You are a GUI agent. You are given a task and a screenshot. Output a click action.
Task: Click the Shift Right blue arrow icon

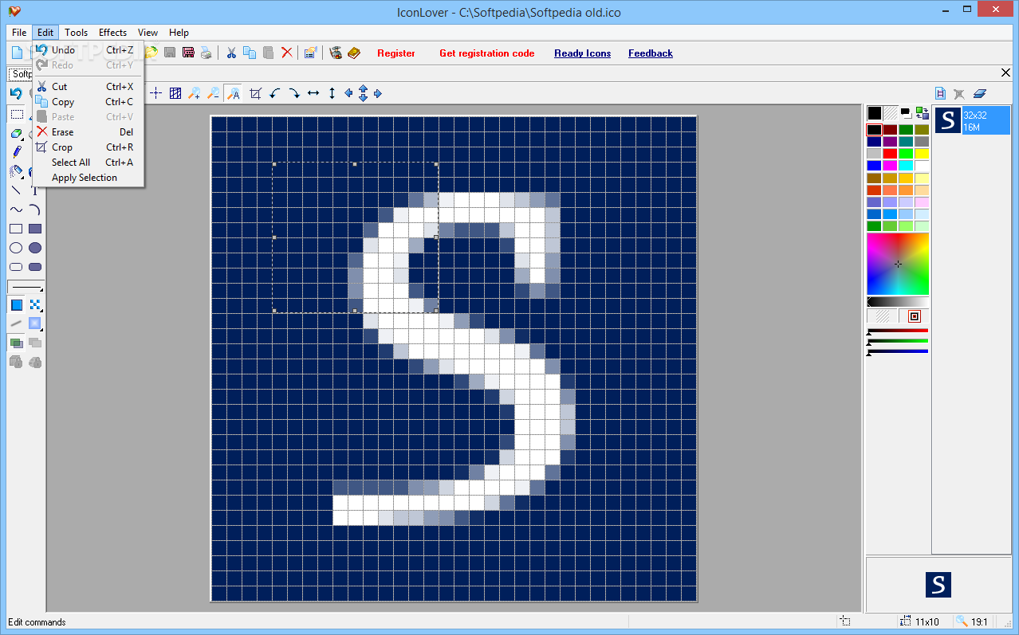pyautogui.click(x=378, y=94)
